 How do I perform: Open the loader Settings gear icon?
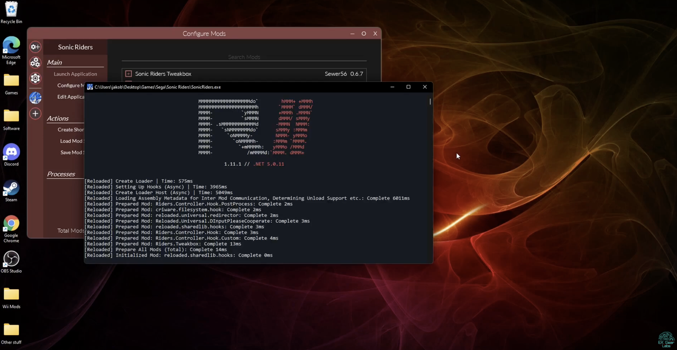point(35,79)
